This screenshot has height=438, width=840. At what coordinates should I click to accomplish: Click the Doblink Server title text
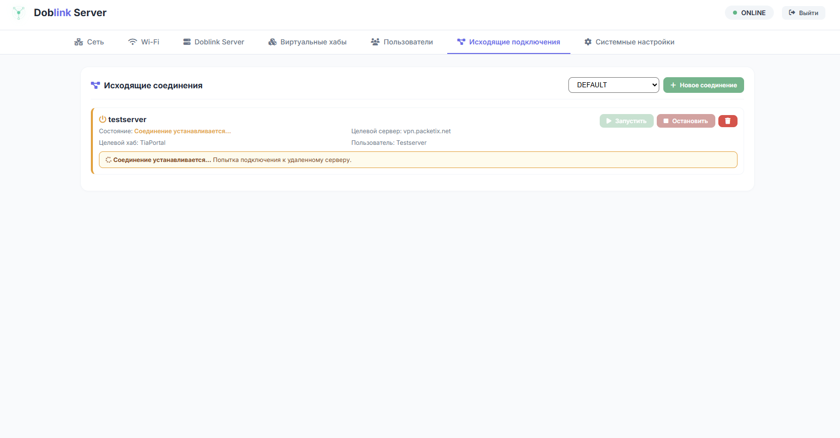(70, 13)
